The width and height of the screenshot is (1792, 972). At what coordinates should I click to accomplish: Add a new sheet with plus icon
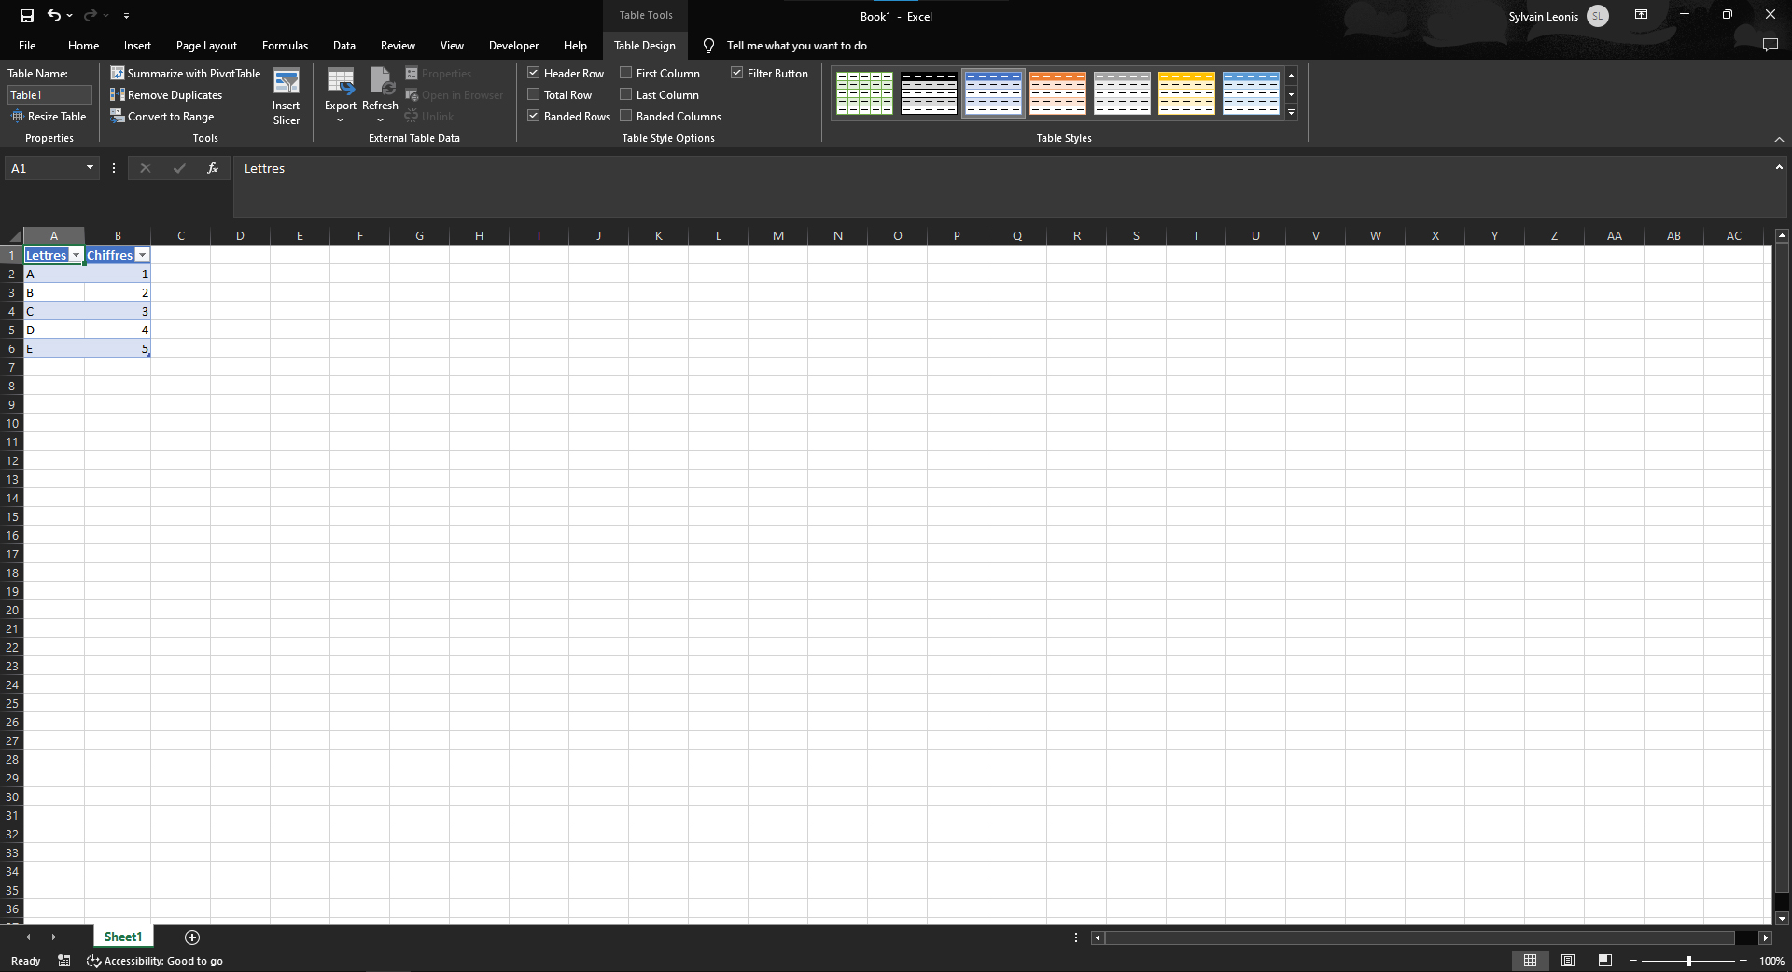tap(192, 937)
